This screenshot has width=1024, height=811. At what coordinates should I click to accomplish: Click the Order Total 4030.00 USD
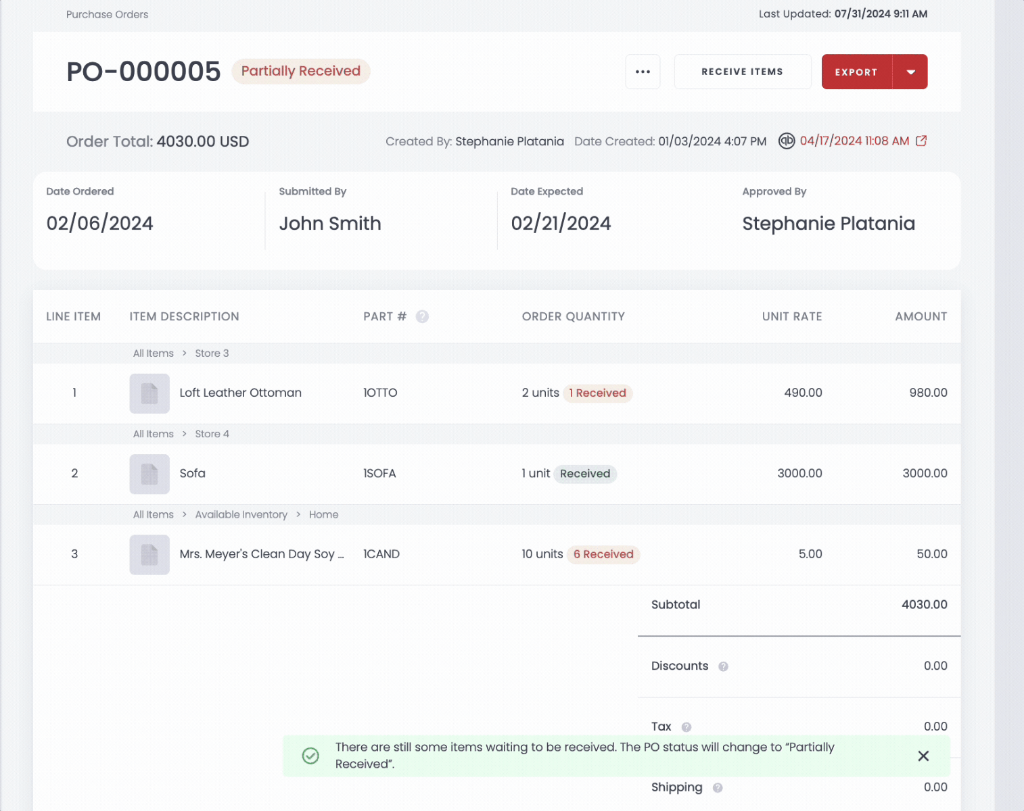158,141
